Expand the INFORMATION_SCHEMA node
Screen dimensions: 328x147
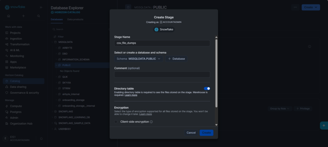tap(56, 59)
